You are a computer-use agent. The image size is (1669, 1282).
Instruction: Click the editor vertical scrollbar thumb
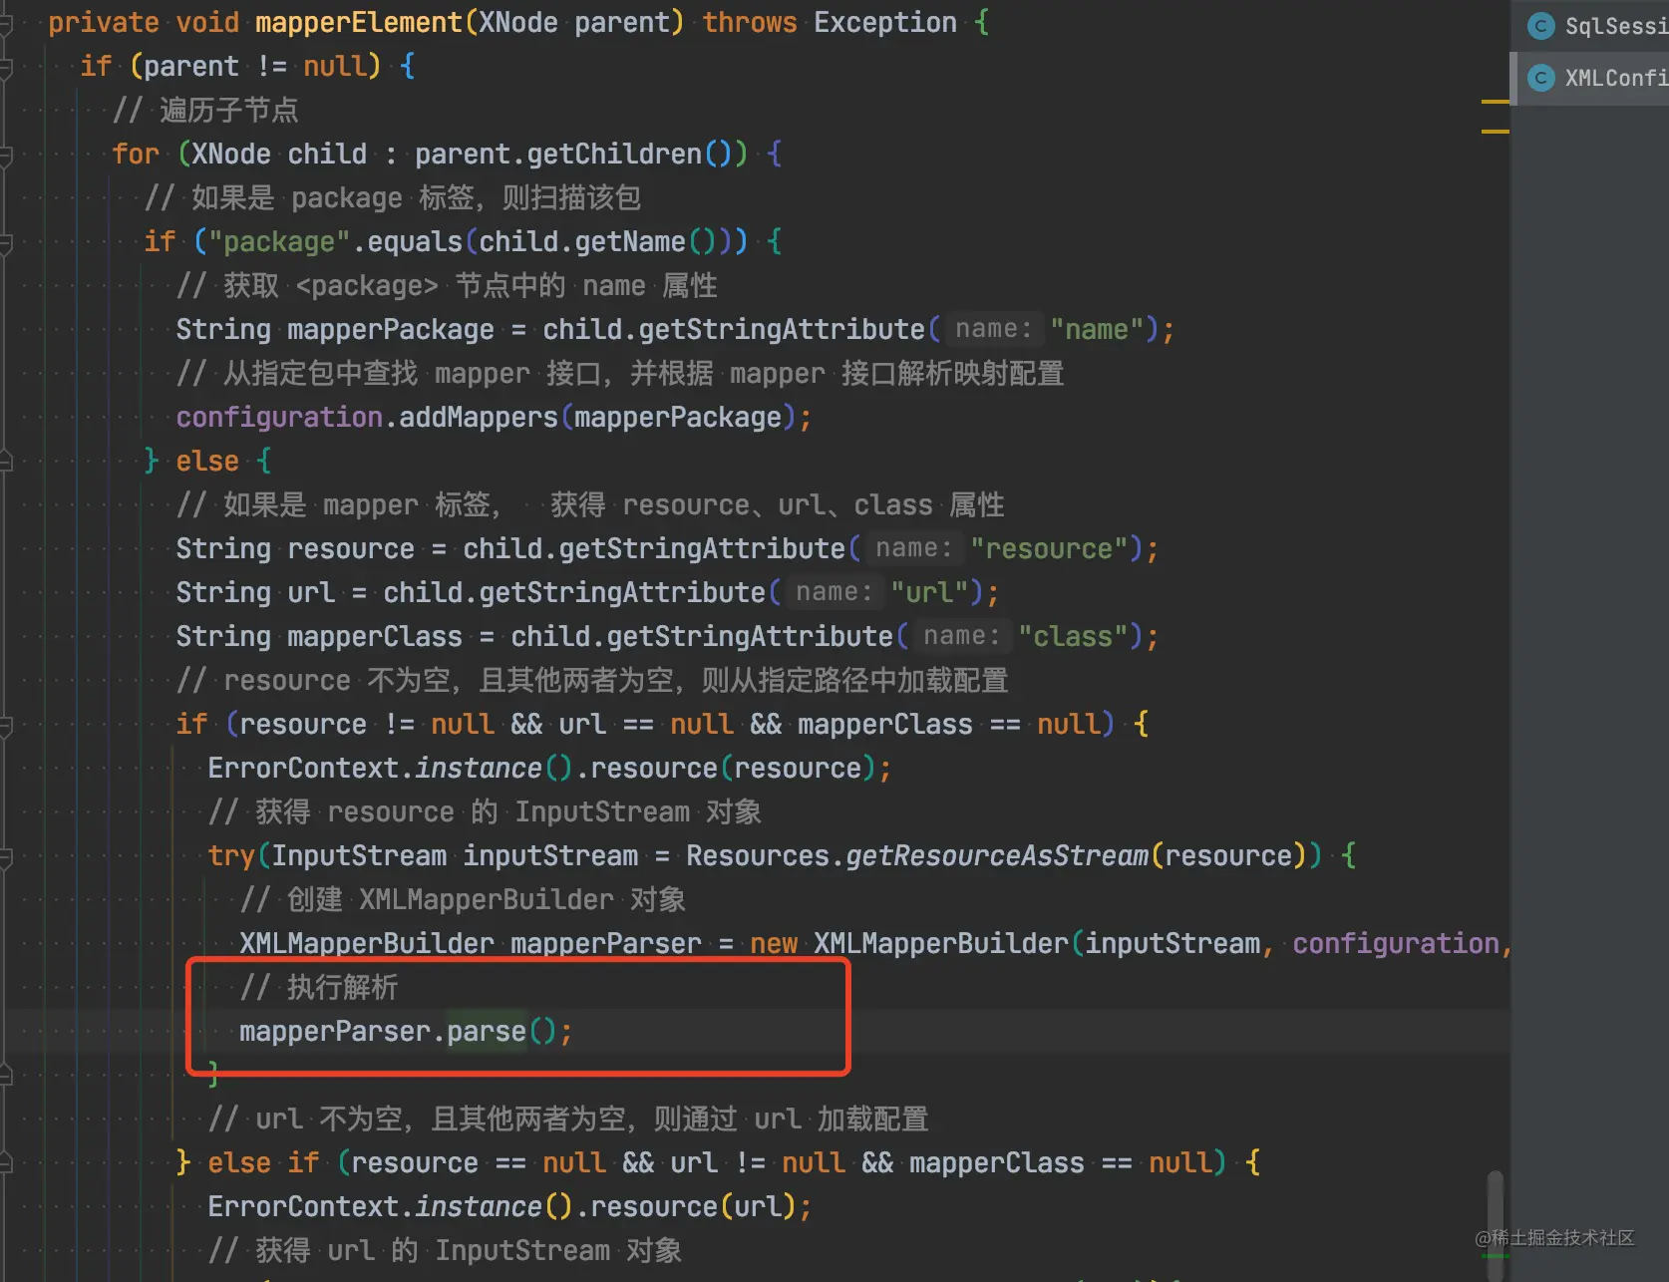click(1495, 1226)
